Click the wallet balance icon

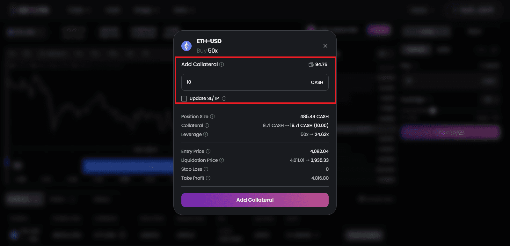point(311,64)
